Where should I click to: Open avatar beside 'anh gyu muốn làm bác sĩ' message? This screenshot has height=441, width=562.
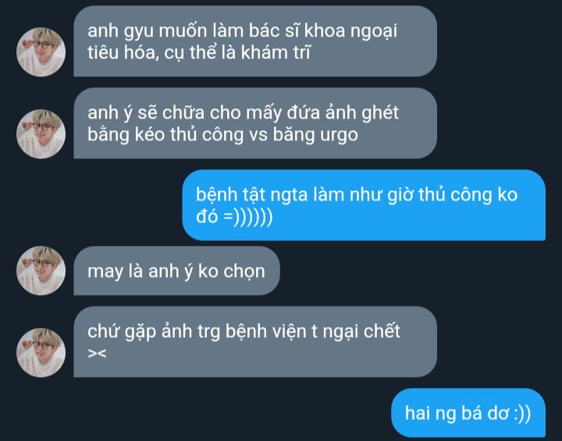tap(41, 52)
